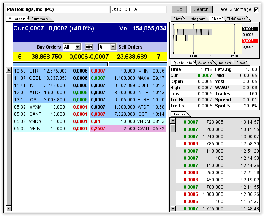Switch to the All orders tab
This screenshot has height=216, width=264.
pos(17,19)
